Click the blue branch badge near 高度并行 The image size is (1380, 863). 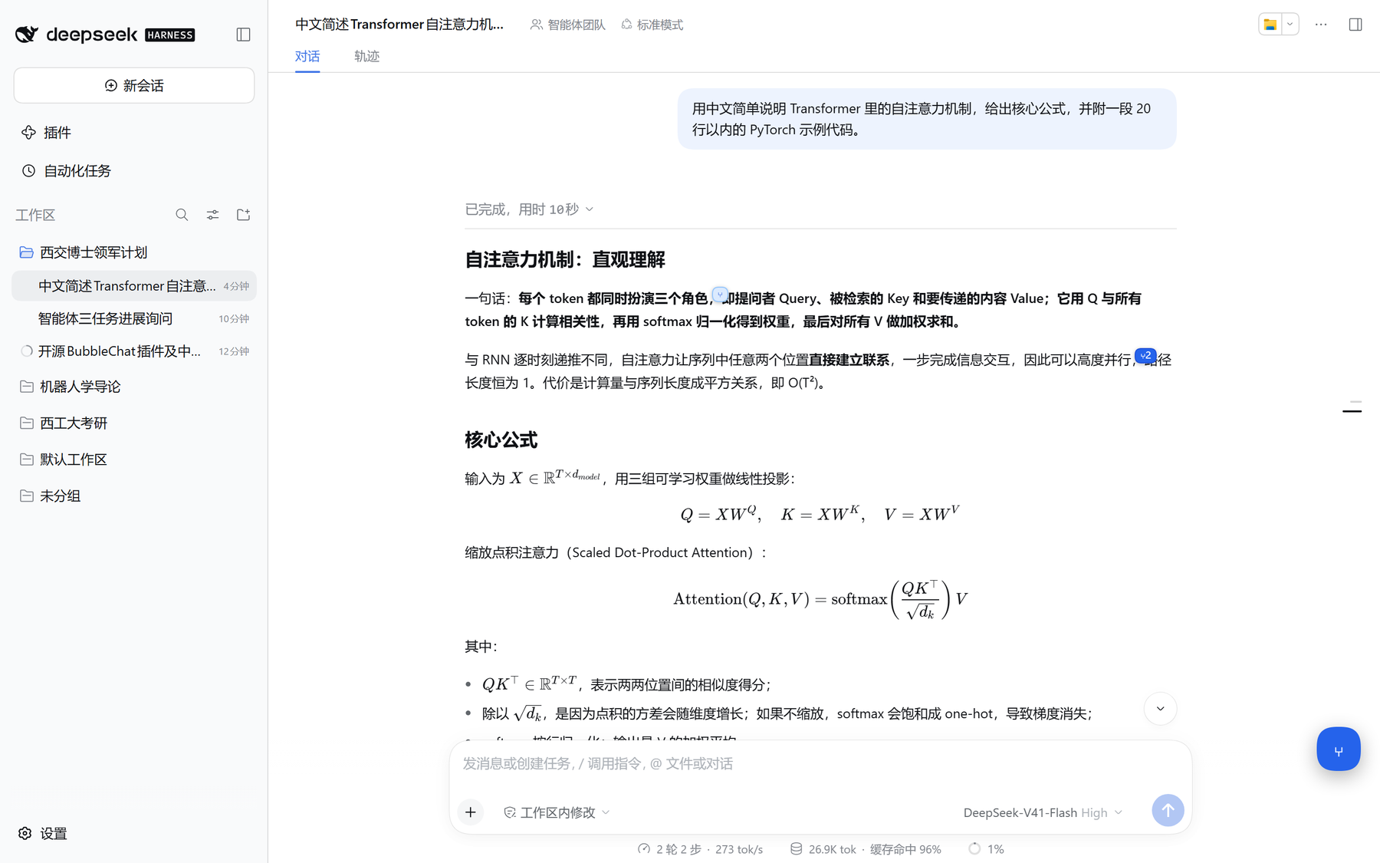tap(1145, 355)
